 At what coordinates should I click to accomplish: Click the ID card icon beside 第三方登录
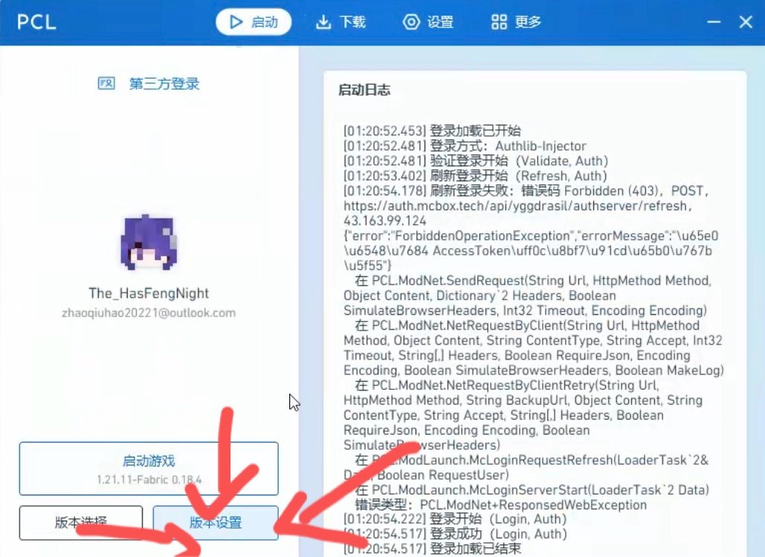tap(106, 83)
